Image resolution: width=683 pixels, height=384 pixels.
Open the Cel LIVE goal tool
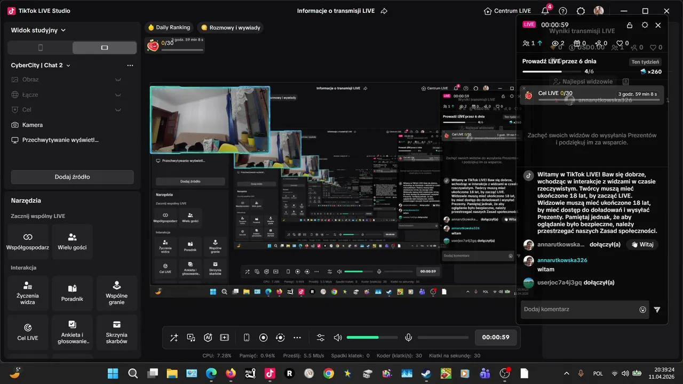click(x=28, y=332)
